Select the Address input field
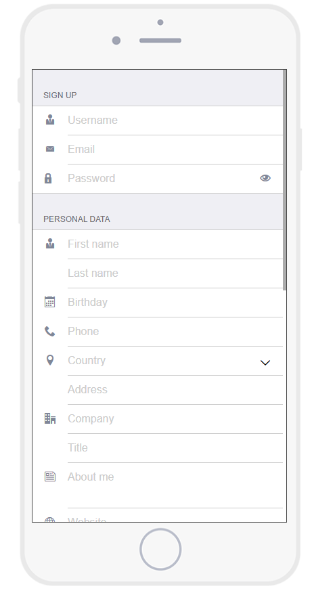This screenshot has height=595, width=335. coord(175,390)
